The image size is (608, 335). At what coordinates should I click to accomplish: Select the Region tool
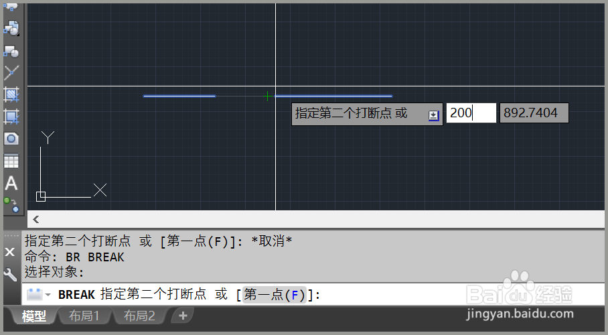11,139
